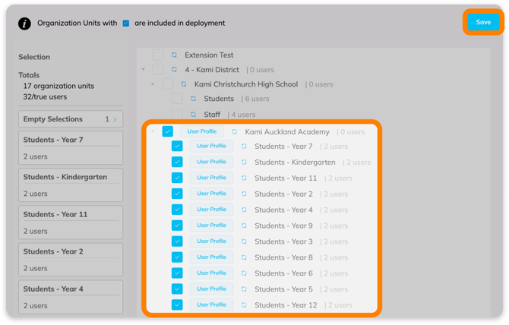This screenshot has width=509, height=325.
Task: Check the 4 - Kami District checkbox
Action: pyautogui.click(x=158, y=69)
